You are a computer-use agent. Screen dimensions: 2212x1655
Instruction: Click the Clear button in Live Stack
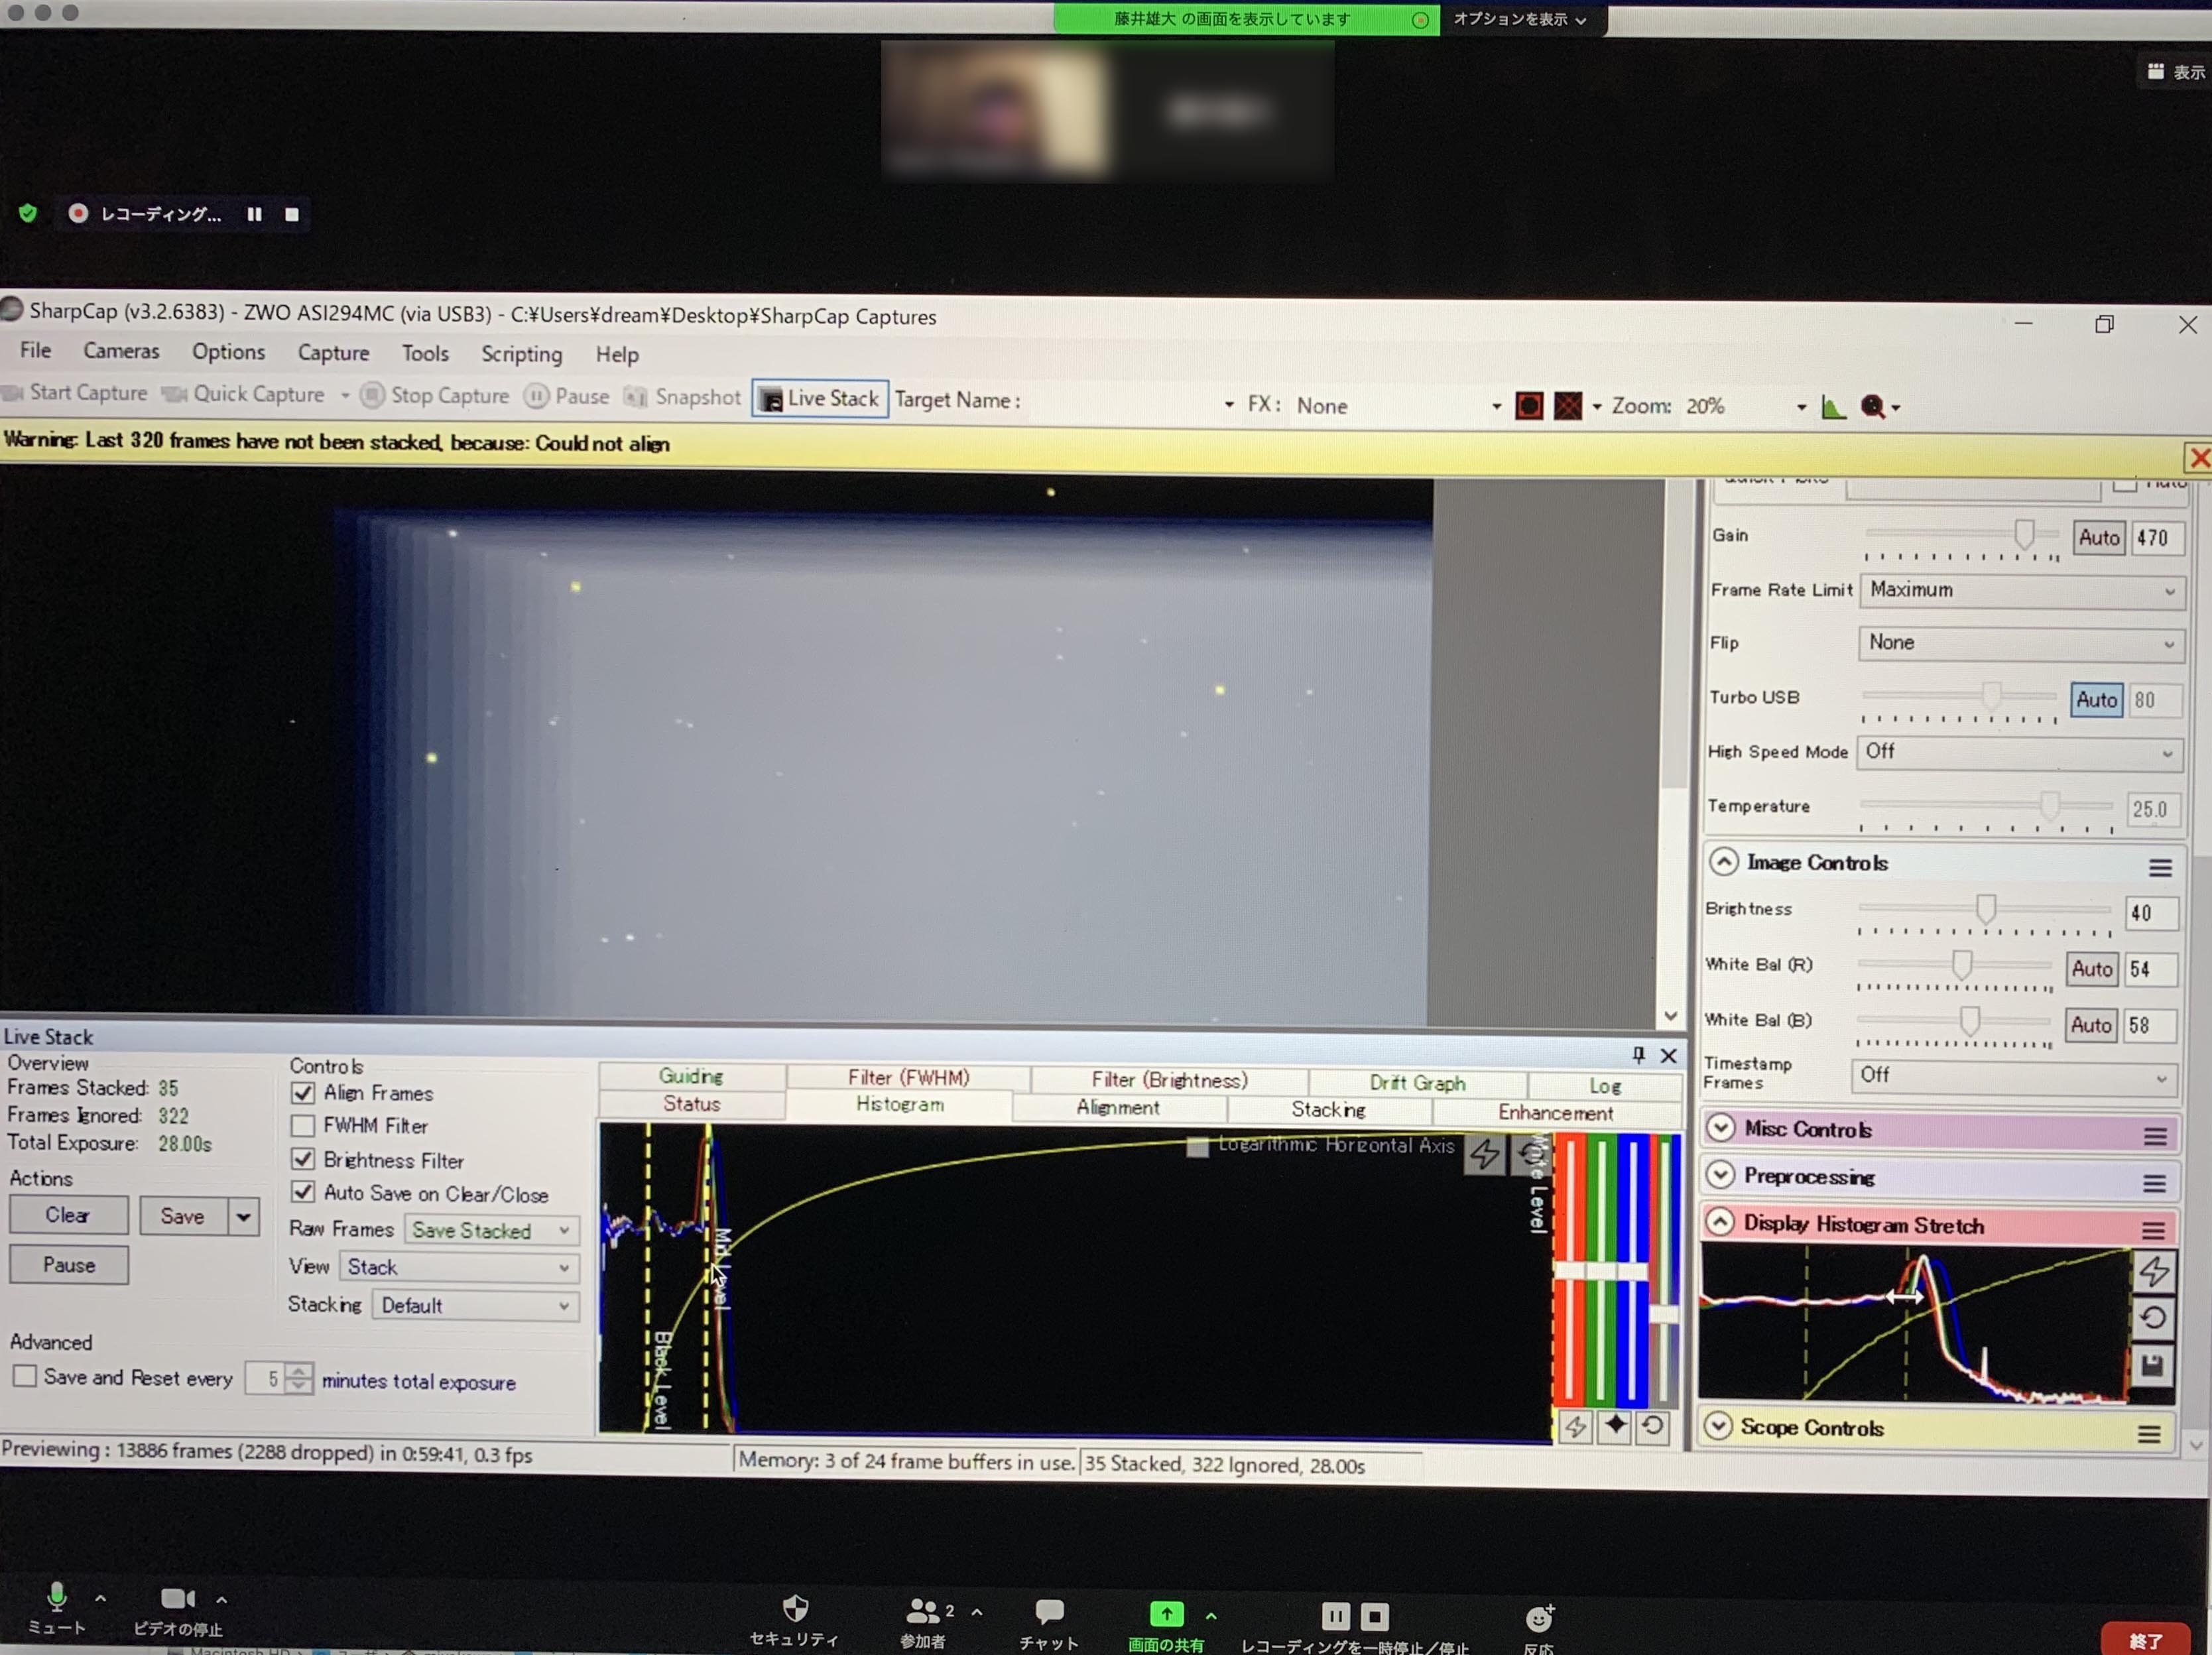tap(68, 1215)
